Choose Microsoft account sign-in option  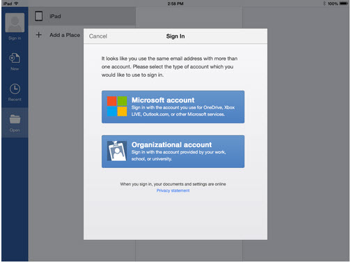tap(173, 107)
